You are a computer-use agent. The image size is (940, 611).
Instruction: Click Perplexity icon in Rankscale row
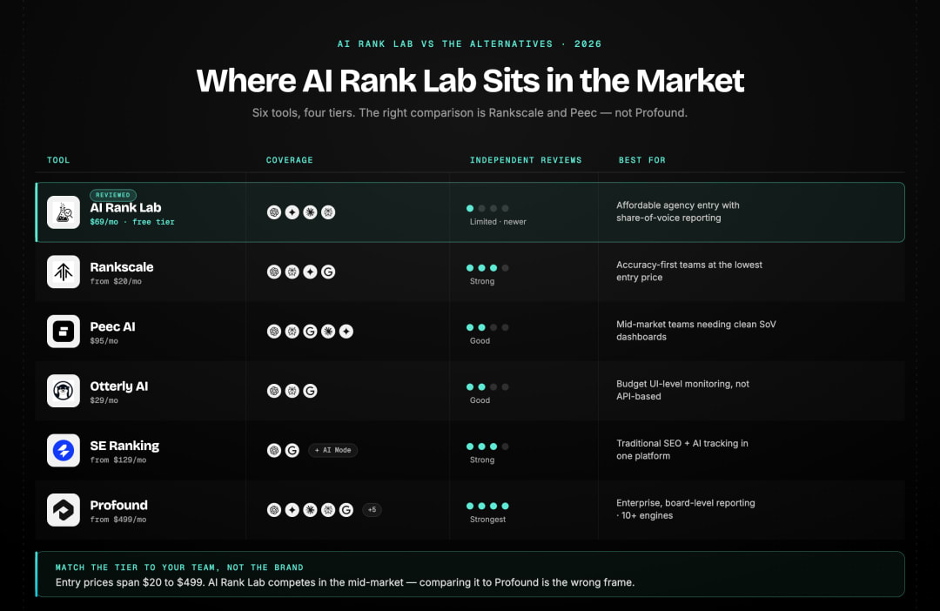point(292,272)
